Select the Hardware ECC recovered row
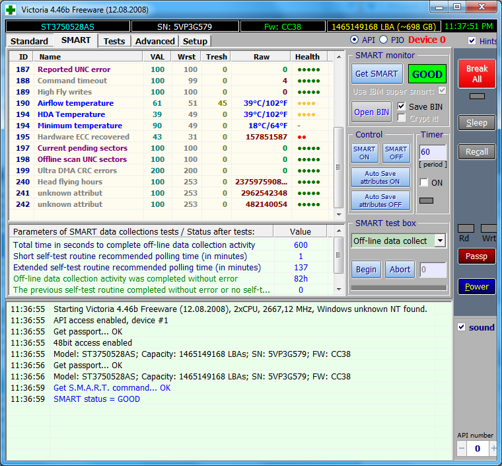This screenshot has width=502, height=466. tap(171, 136)
